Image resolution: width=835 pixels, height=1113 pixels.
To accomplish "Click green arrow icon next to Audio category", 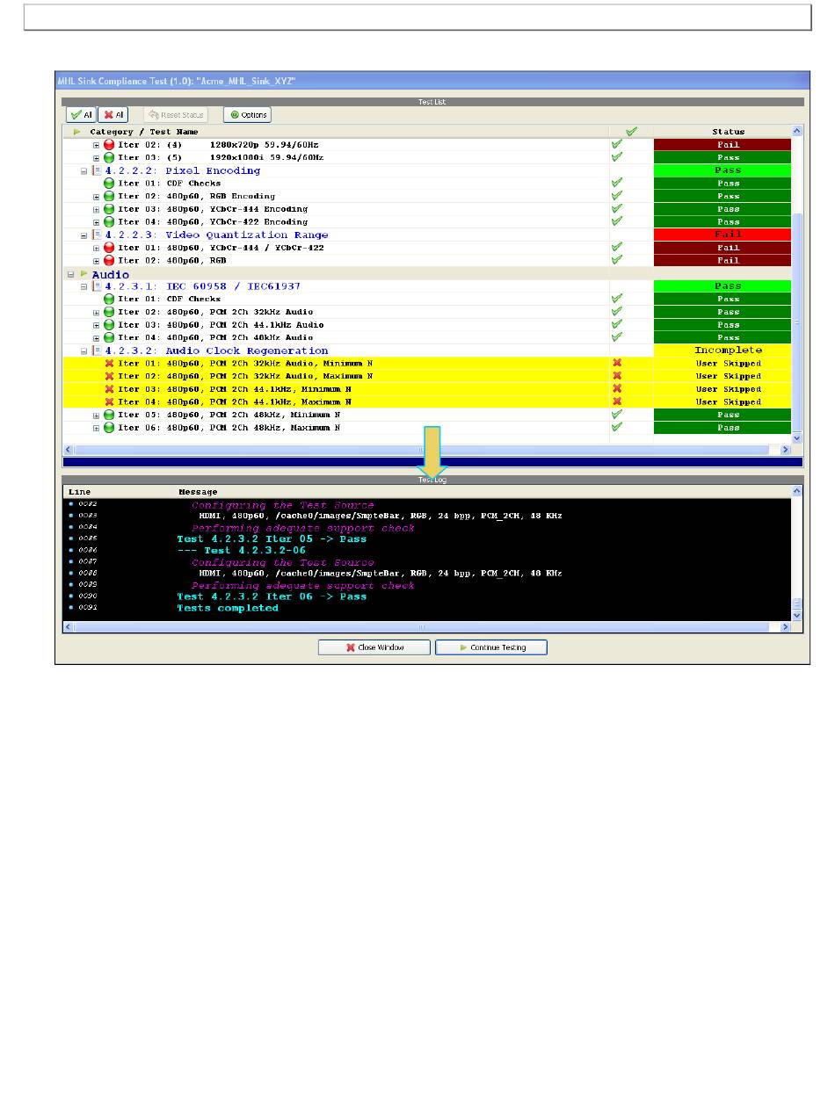I will 84,274.
